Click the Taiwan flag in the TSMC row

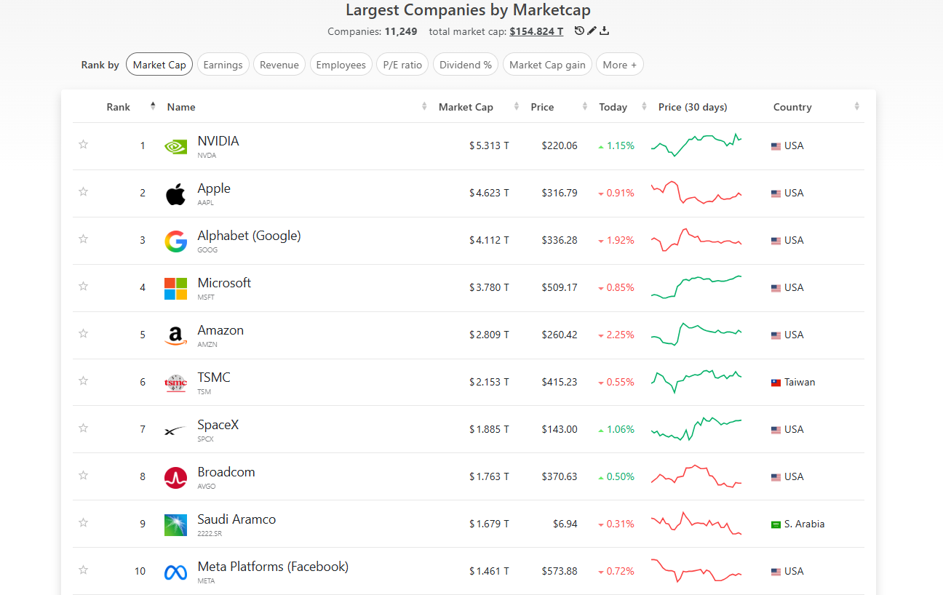776,383
